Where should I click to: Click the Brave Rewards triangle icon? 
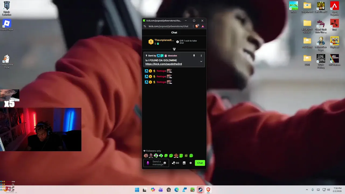point(203,26)
